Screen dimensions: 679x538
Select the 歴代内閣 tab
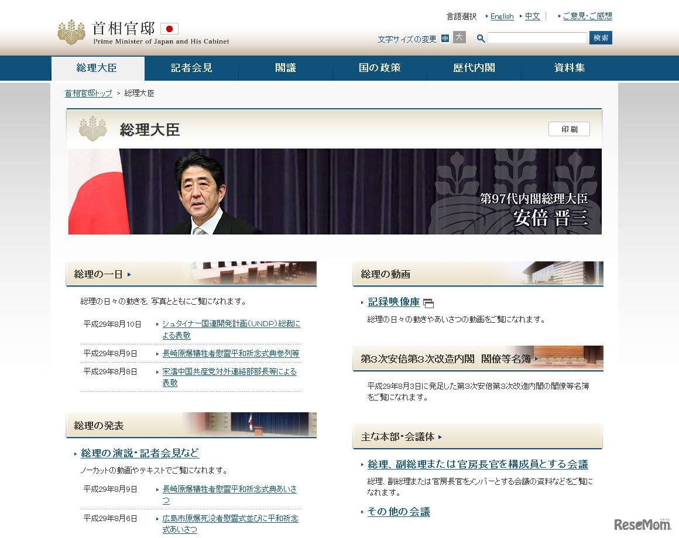coord(474,68)
